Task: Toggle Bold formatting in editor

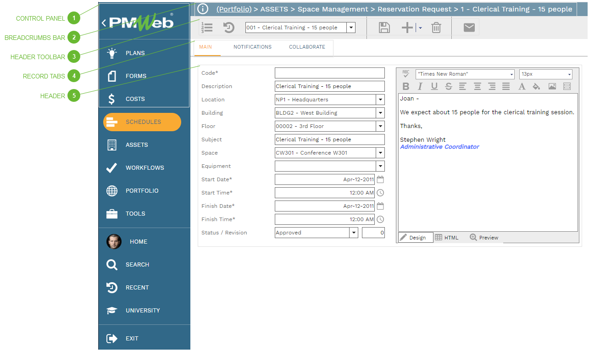Action: pos(406,86)
